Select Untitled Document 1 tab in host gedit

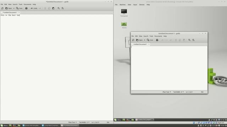pos(10,12)
